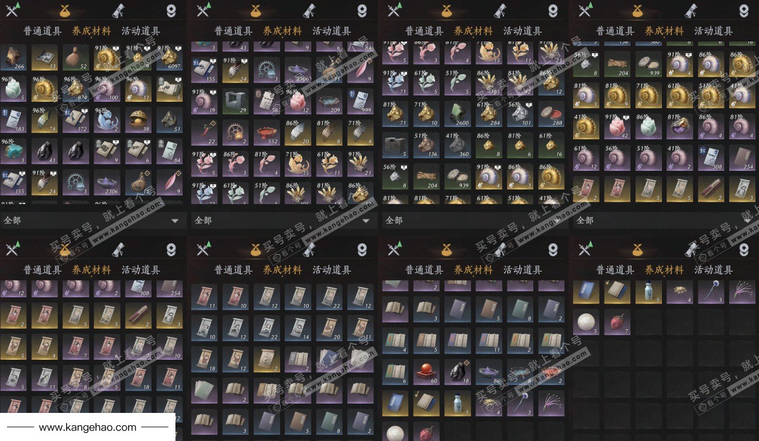Image resolution: width=759 pixels, height=441 pixels.
Task: Pick the 96阶 gold ore showing 874
Action: 75,88
